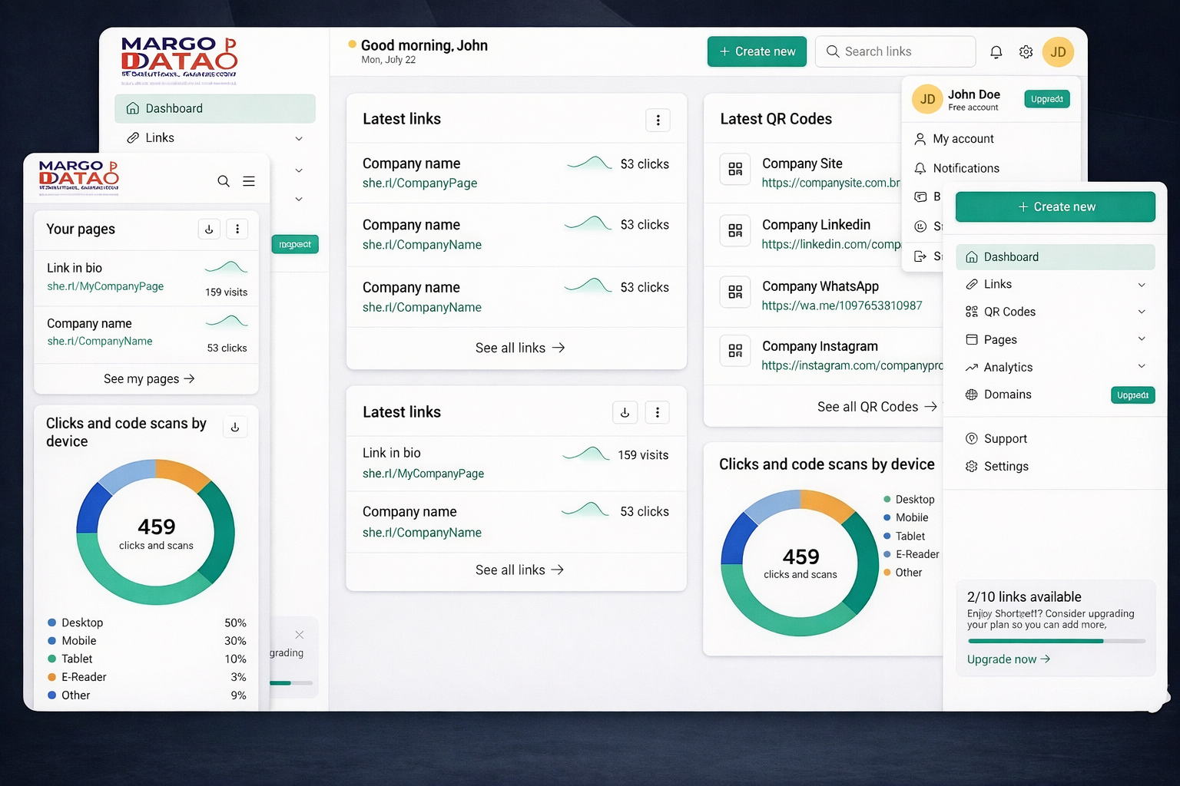Click the notification bell icon in header
The image size is (1180, 786).
[996, 52]
